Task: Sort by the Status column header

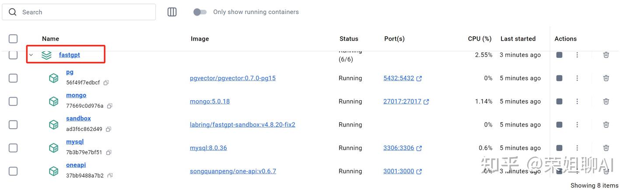Action: (349, 39)
